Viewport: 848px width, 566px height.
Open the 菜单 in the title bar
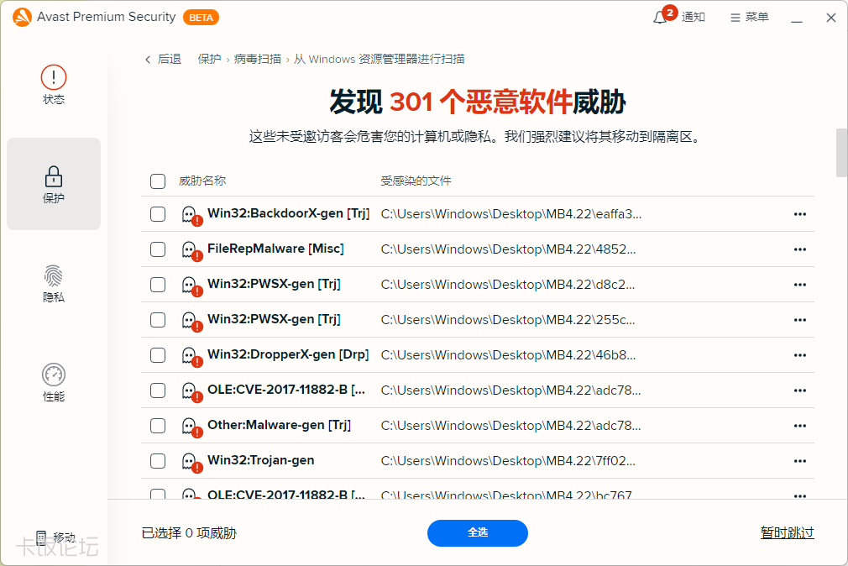[748, 17]
